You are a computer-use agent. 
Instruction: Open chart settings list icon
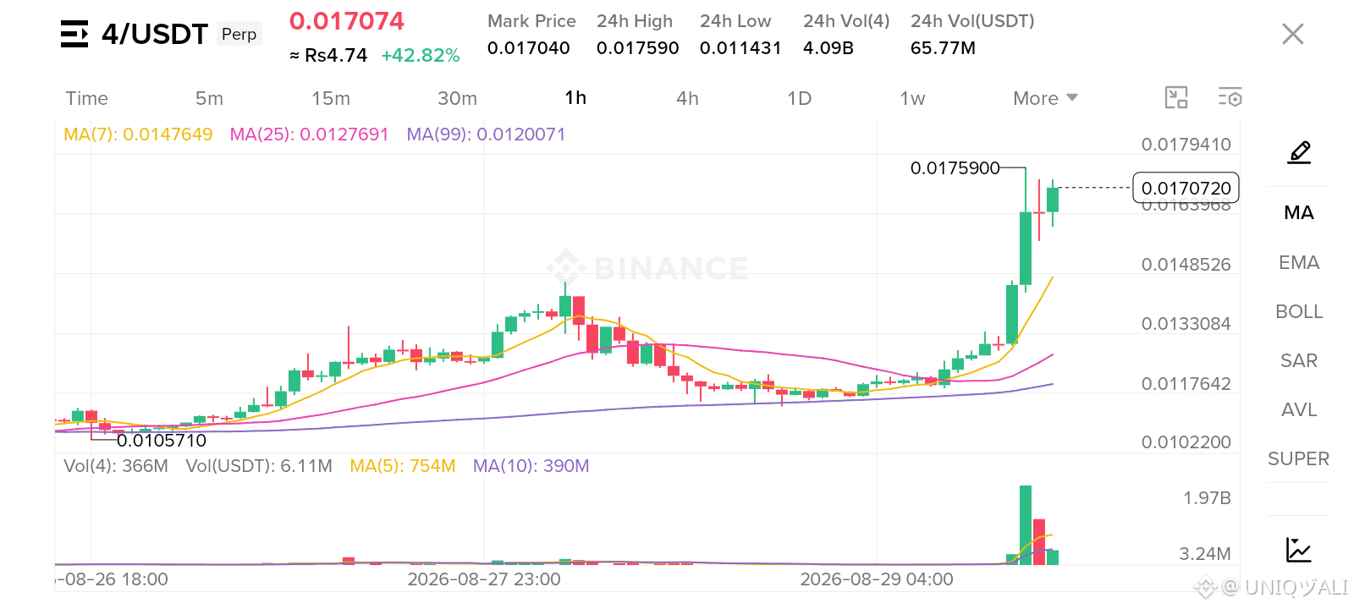[1230, 98]
